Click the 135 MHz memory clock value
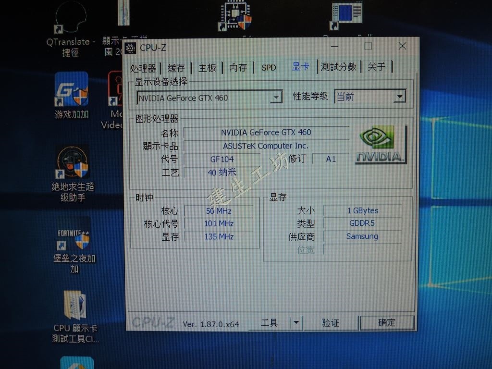Viewport: 492px width, 369px height. tap(219, 236)
